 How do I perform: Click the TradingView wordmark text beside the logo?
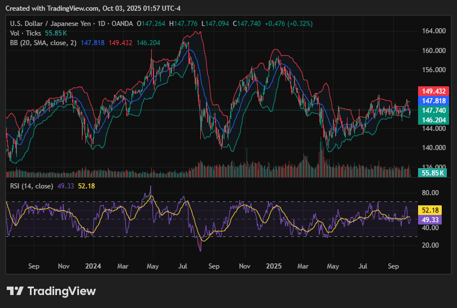(x=61, y=291)
